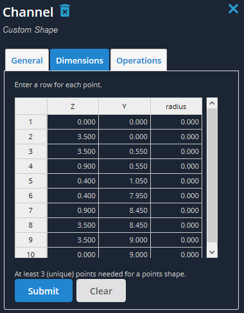This screenshot has height=313, width=244.
Task: Select the table's vertical scrollbar thumb
Action: [212, 175]
